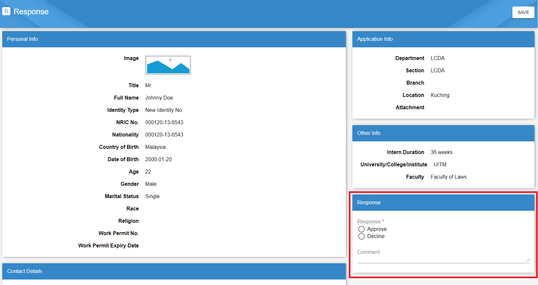
Task: Click the Response page title text
Action: (31, 12)
